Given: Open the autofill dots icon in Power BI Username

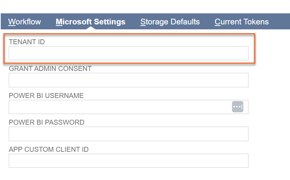Looking at the screenshot, I should 237,107.
